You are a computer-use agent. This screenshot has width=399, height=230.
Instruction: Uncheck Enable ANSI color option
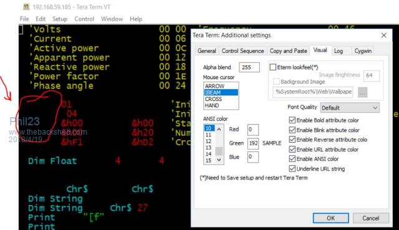292,159
